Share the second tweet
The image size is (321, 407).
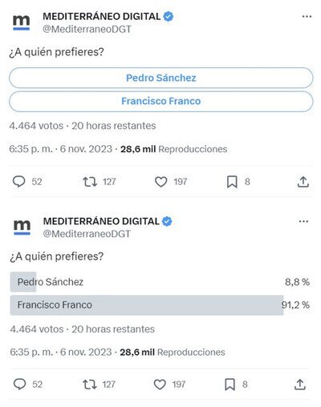[x=300, y=385]
